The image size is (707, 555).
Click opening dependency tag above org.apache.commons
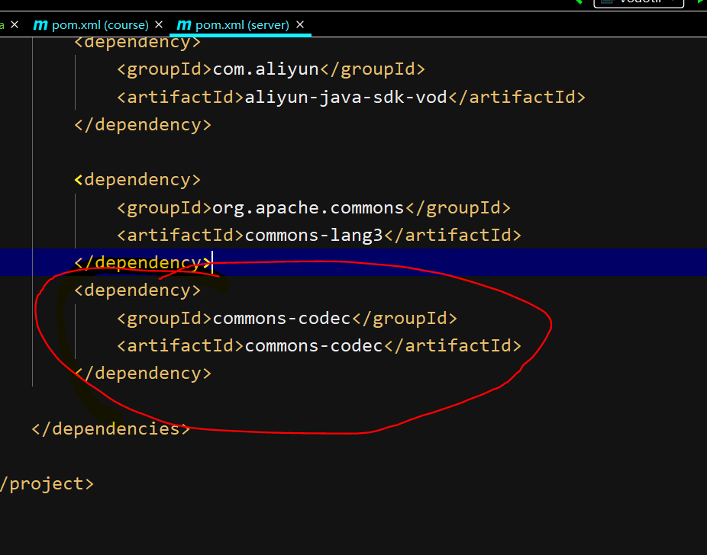(x=137, y=180)
